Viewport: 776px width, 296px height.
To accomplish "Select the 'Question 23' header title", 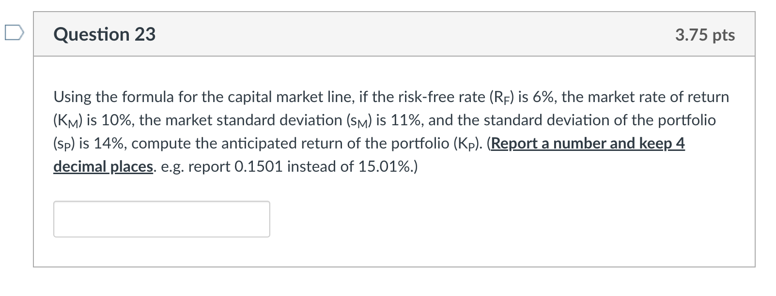I will pos(104,34).
